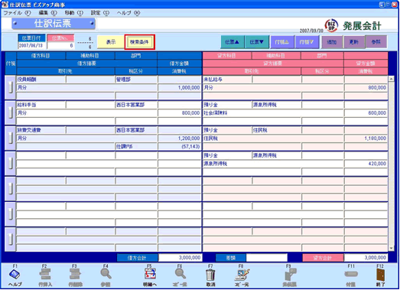Click the F4 参照 magnifier icon

coord(106,274)
